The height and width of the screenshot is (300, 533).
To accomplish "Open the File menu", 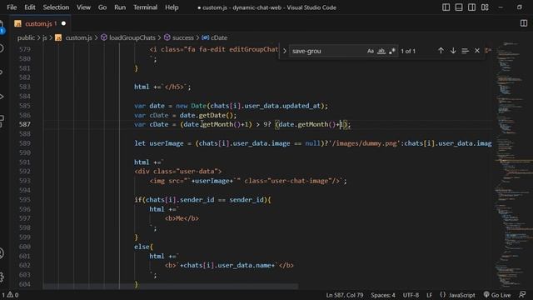I will (x=12, y=7).
